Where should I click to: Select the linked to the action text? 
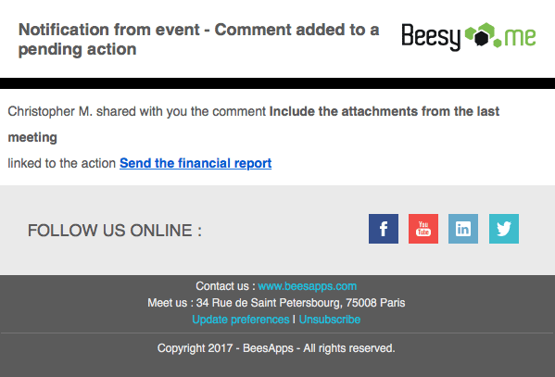[x=61, y=163]
